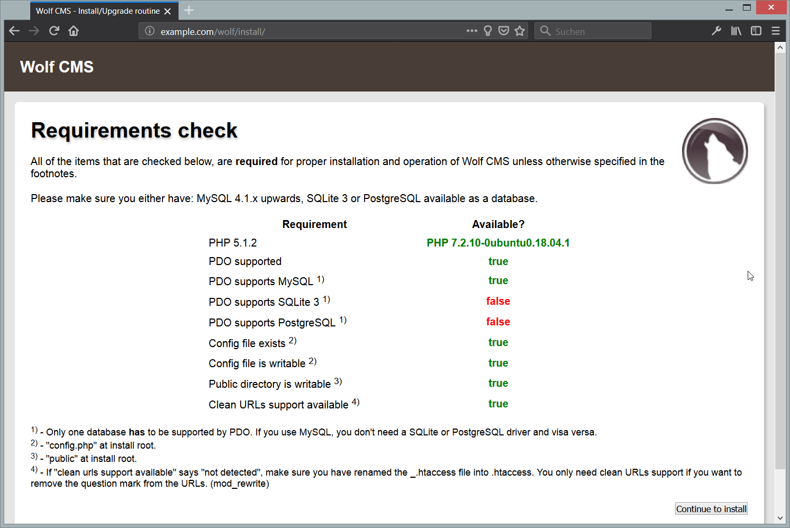Maximize the browser window
790x528 pixels.
point(747,8)
